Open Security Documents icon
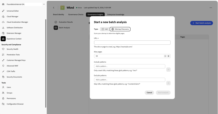Image resolution: width=218 pixels, height=114 pixels. tap(3, 77)
